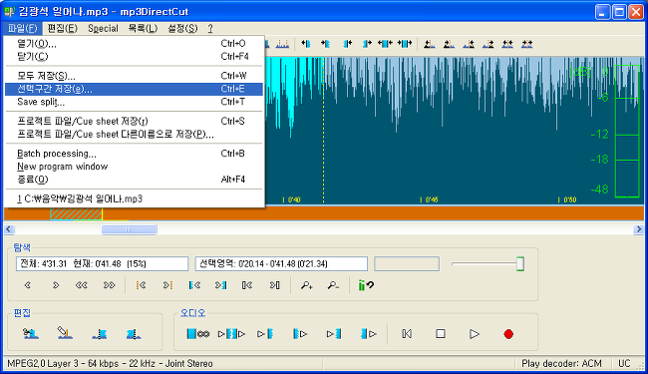Viewport: 648px width, 374px height.
Task: Jump to the selection start marker
Action: click(x=194, y=285)
